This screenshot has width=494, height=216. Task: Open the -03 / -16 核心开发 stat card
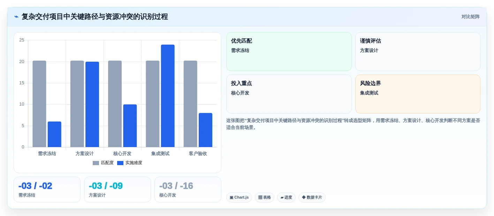(x=188, y=190)
